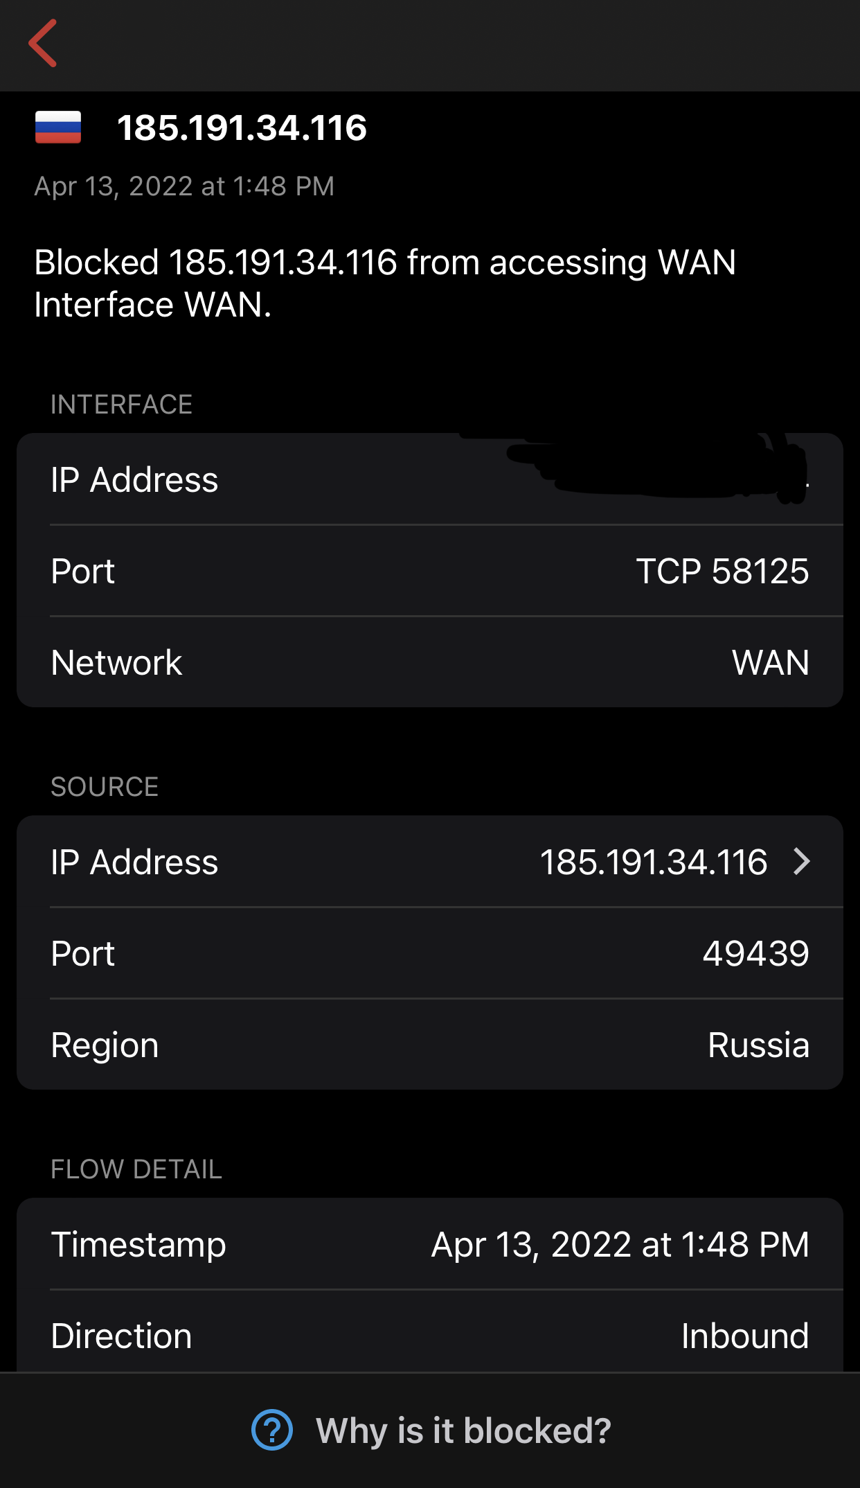Tap the redacted interface IP Address row
Screen dimensions: 860x1488
tap(429, 480)
